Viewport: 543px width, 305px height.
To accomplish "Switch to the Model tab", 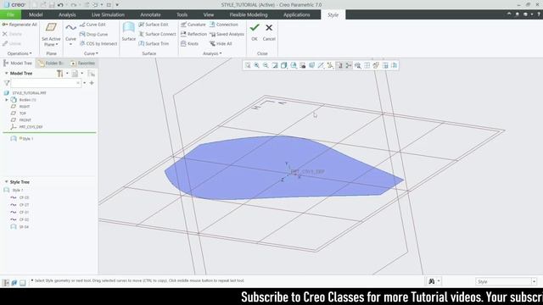I will (x=36, y=14).
